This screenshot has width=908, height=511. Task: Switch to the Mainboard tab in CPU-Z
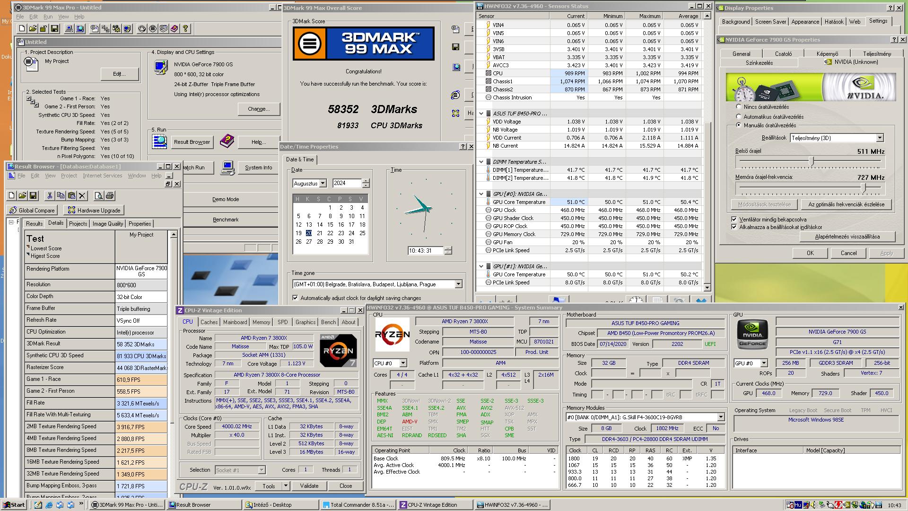[235, 322]
